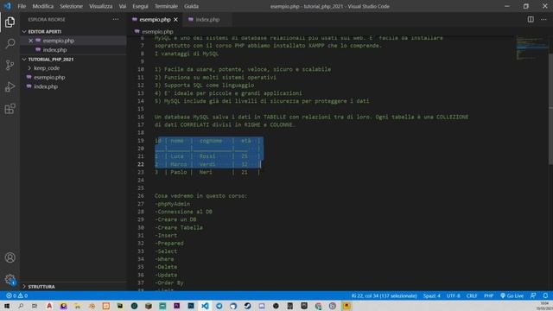Open the Search view in activity bar
Image resolution: width=553 pixels, height=311 pixels.
point(10,43)
